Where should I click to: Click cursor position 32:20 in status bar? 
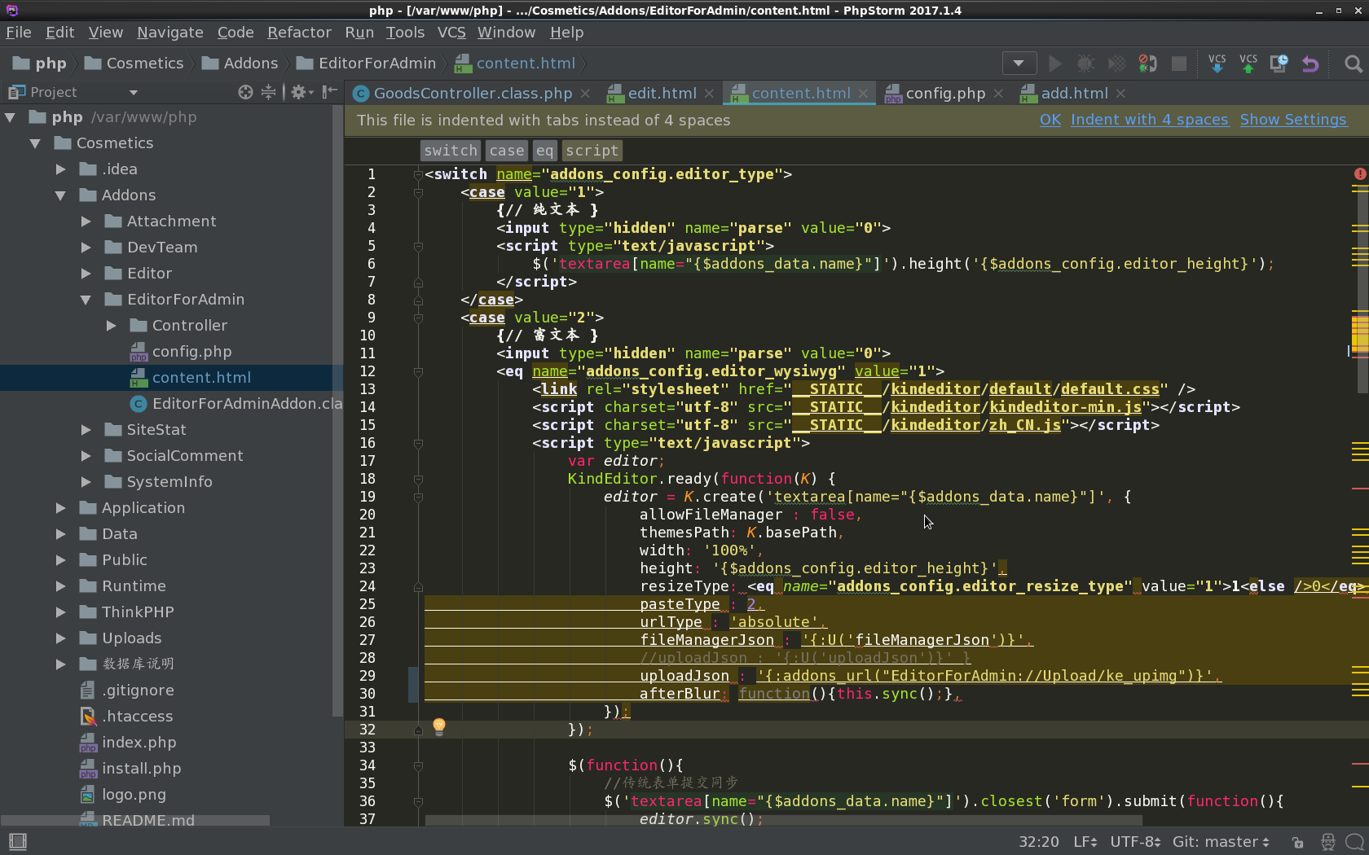pos(1038,842)
